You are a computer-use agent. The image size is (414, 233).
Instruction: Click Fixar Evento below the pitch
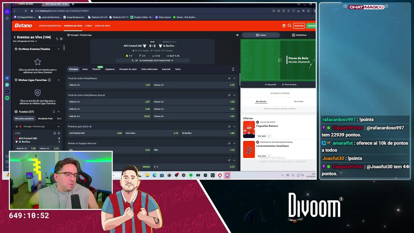[289, 84]
